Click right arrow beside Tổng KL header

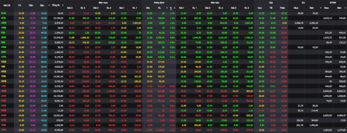pyautogui.click(x=63, y=5)
